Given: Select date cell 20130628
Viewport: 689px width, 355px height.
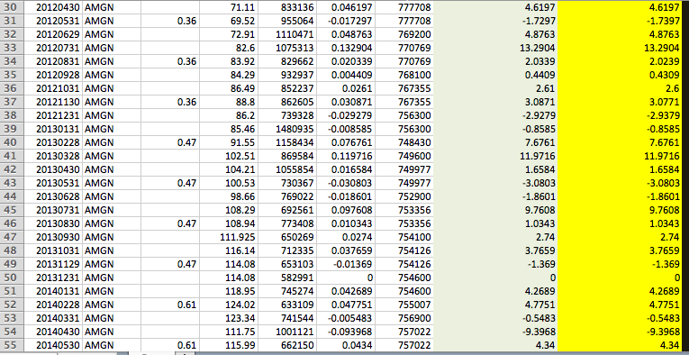Looking at the screenshot, I should (x=53, y=196).
